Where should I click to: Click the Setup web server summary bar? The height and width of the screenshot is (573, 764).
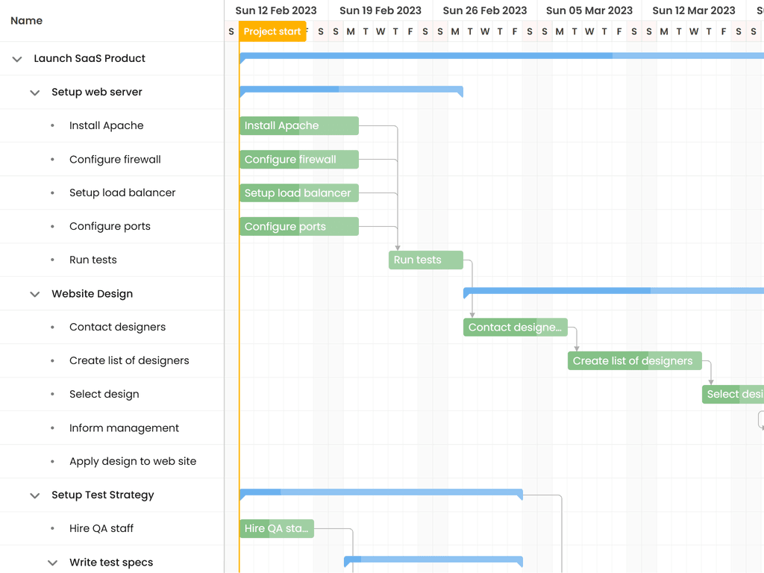pyautogui.click(x=351, y=90)
